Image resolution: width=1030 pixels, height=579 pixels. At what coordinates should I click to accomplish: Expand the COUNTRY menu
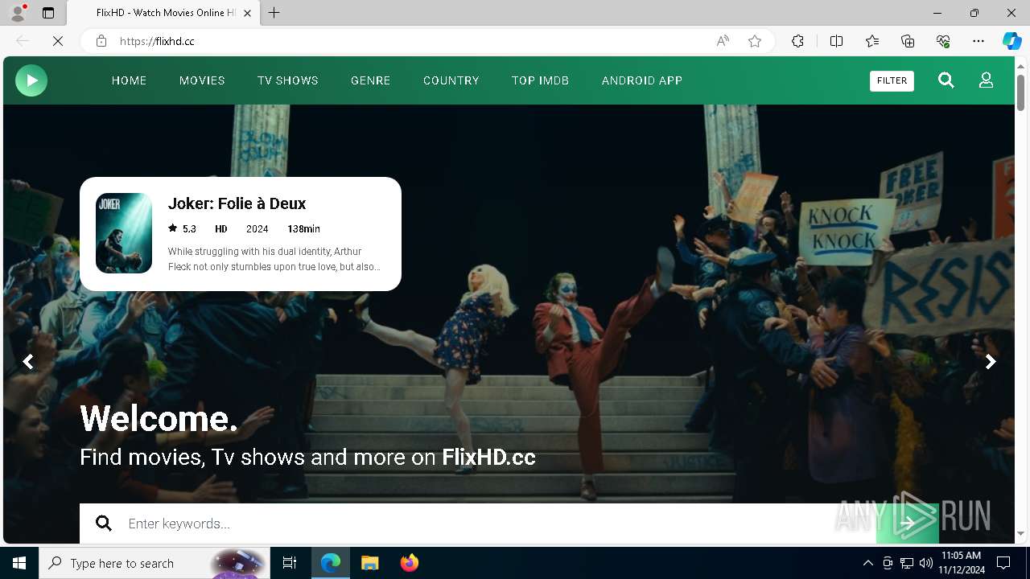click(451, 80)
